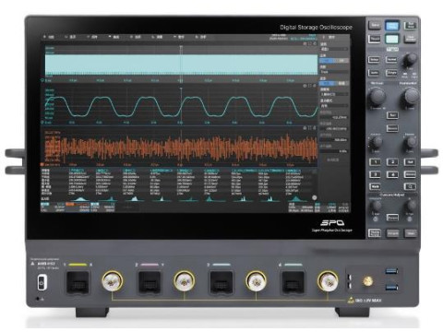Enable channel 2 button
Screen dimensions: 443x332
pos(392,162)
